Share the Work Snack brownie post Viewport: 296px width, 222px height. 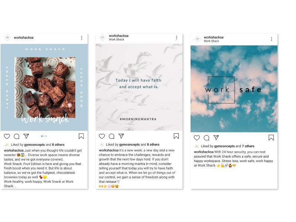point(26,136)
